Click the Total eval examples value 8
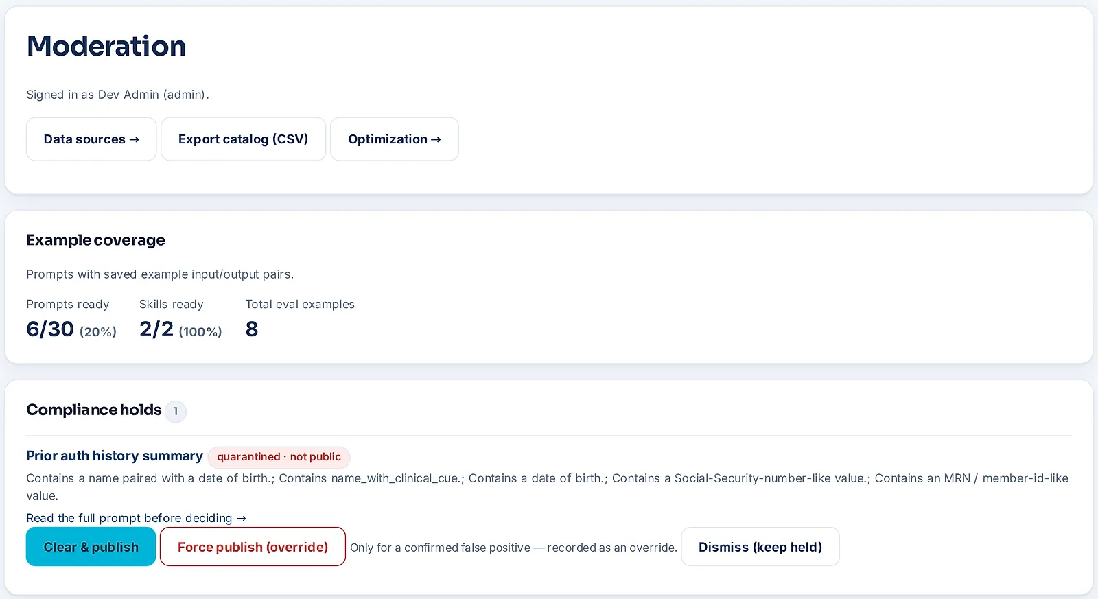 [252, 329]
